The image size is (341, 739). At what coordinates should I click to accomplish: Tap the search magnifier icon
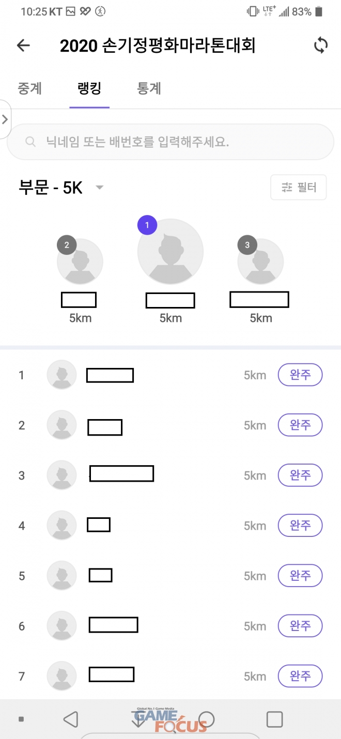pyautogui.click(x=30, y=142)
